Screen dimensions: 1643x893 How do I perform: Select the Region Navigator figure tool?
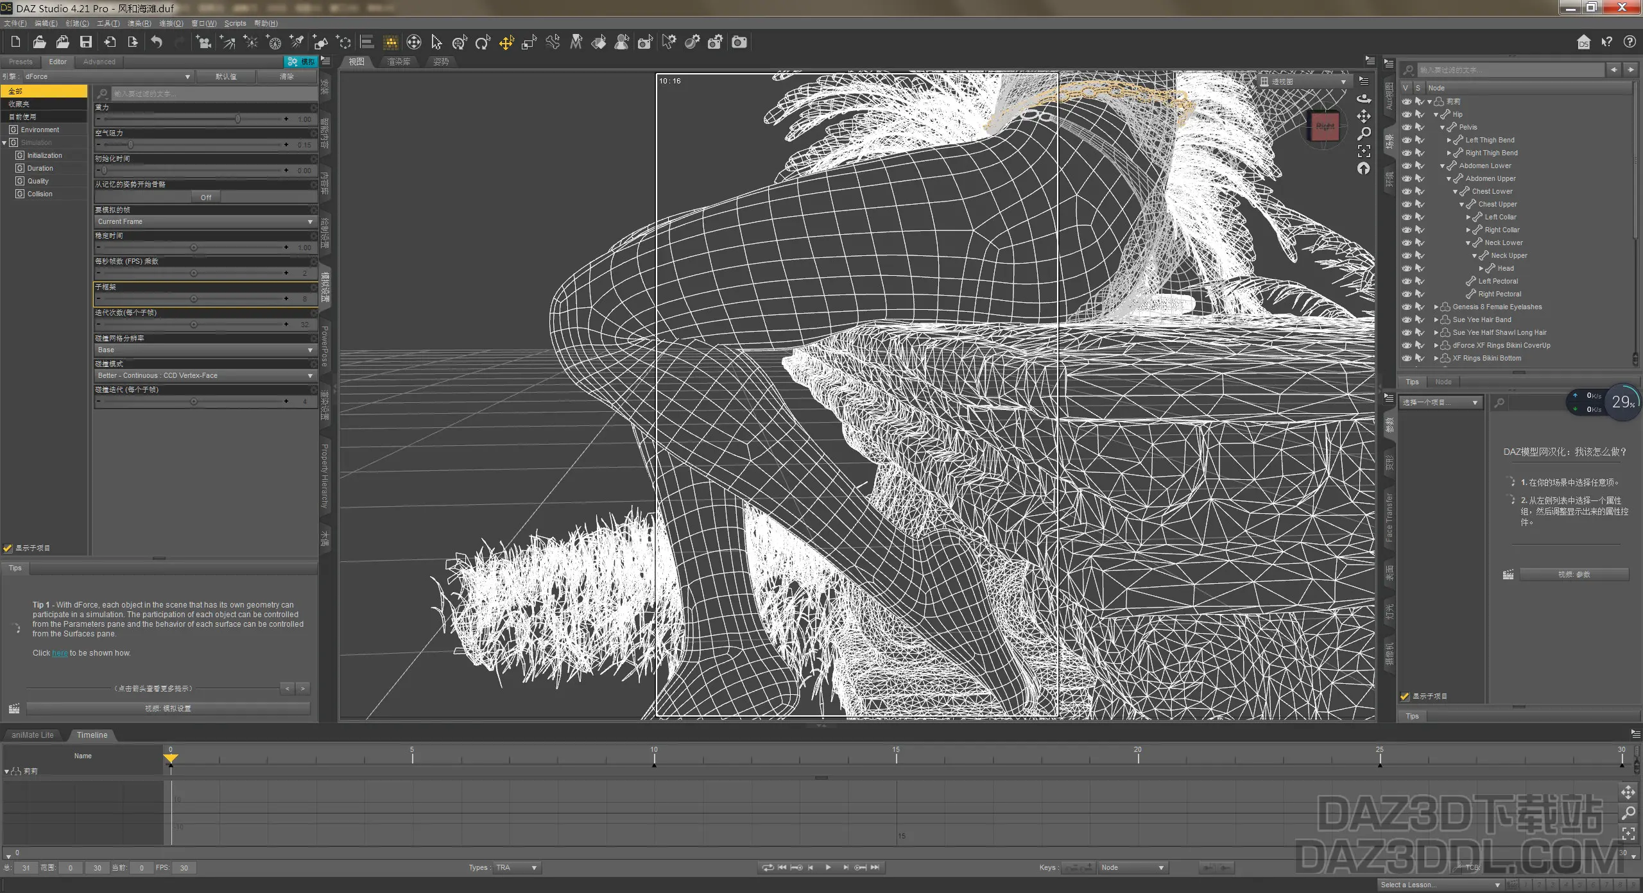click(x=622, y=42)
